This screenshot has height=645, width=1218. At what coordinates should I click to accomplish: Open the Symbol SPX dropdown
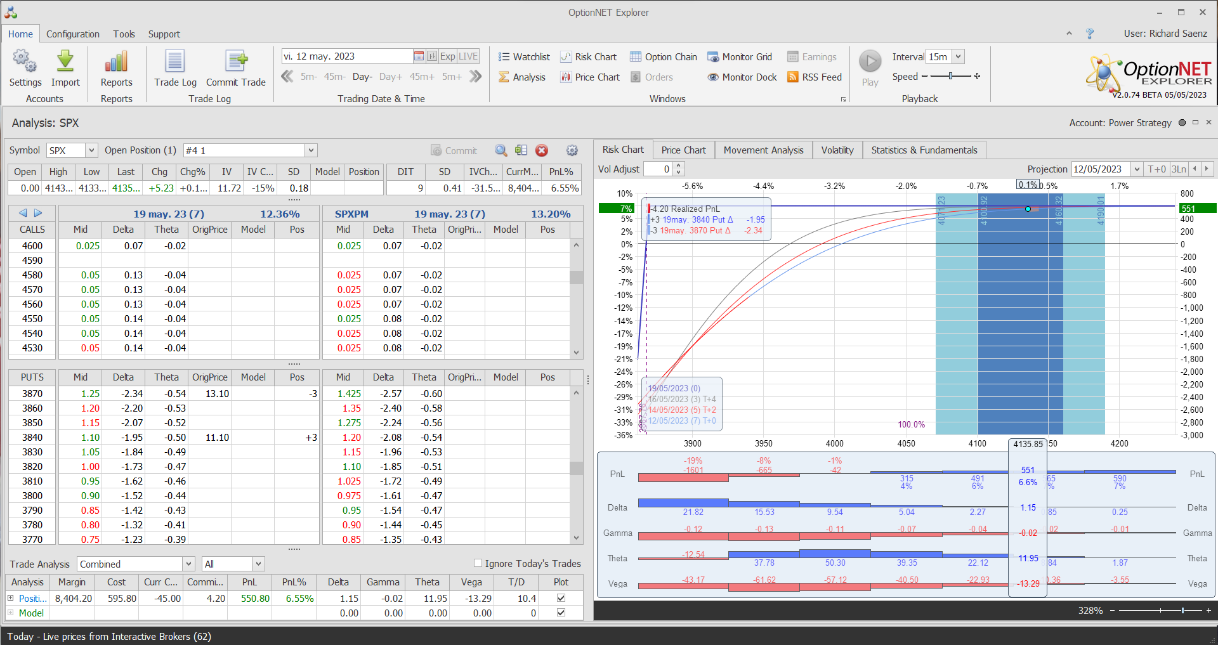pos(91,150)
